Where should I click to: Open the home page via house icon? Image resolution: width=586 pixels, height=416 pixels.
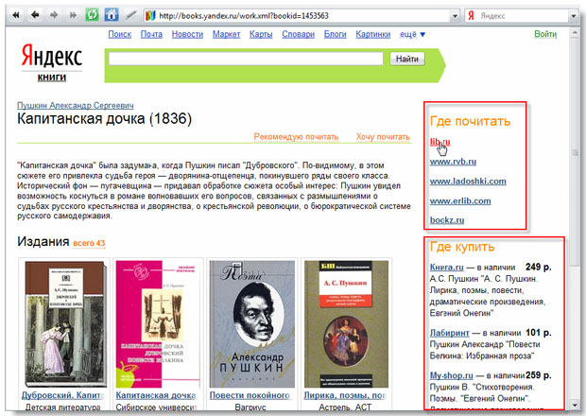pyautogui.click(x=112, y=15)
